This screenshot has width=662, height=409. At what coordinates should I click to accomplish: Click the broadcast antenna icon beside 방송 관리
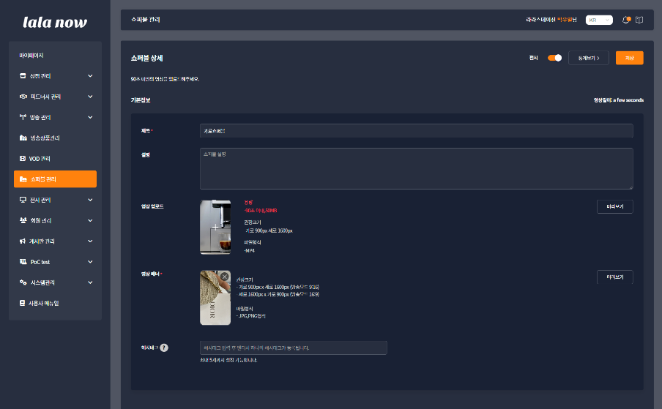click(x=23, y=117)
